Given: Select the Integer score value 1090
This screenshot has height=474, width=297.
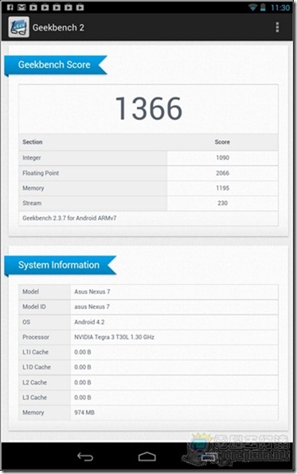Looking at the screenshot, I should 222,158.
